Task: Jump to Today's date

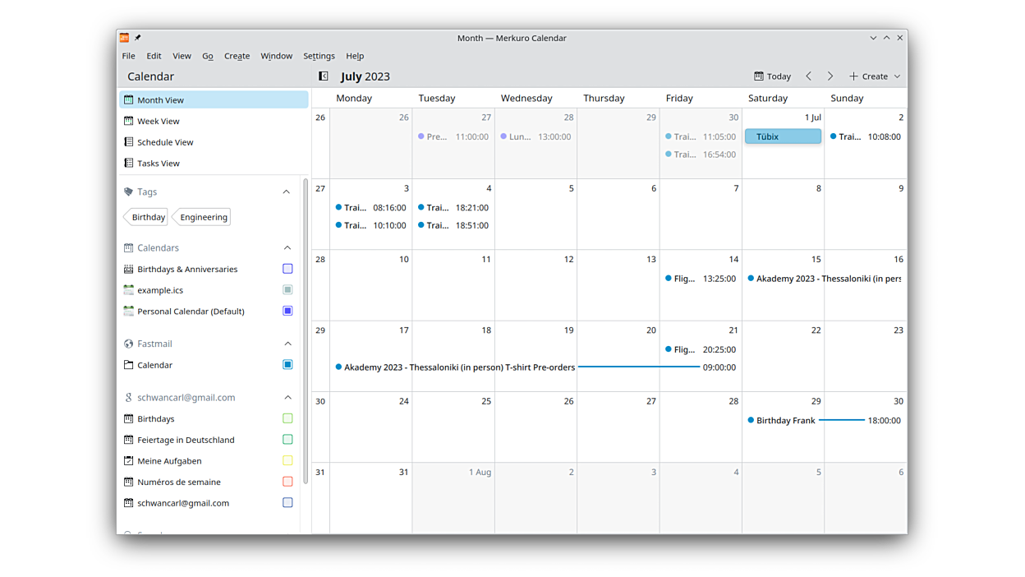Action: pos(773,76)
